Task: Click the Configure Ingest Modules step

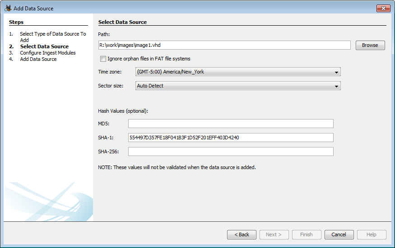Action: click(x=47, y=53)
